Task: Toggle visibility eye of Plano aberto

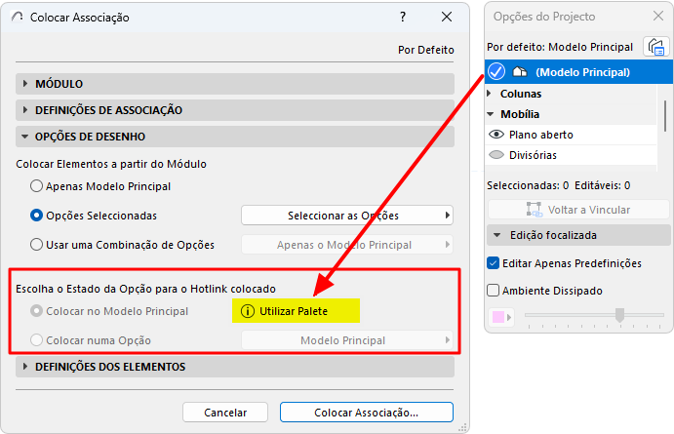Action: tap(496, 135)
